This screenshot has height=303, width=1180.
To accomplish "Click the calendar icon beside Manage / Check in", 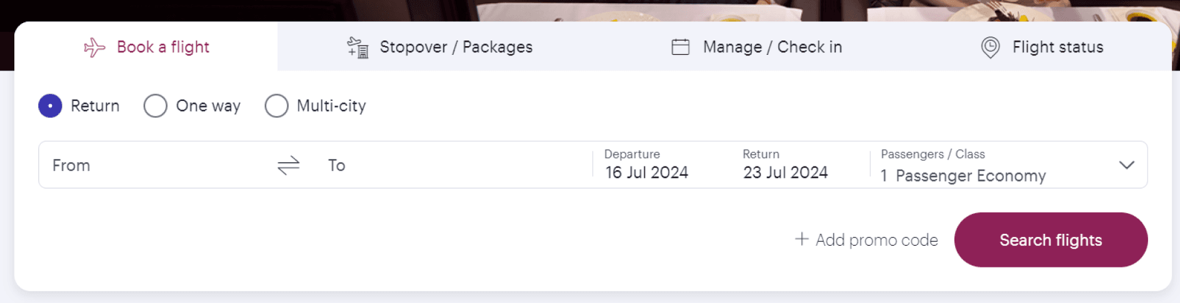I will 681,47.
